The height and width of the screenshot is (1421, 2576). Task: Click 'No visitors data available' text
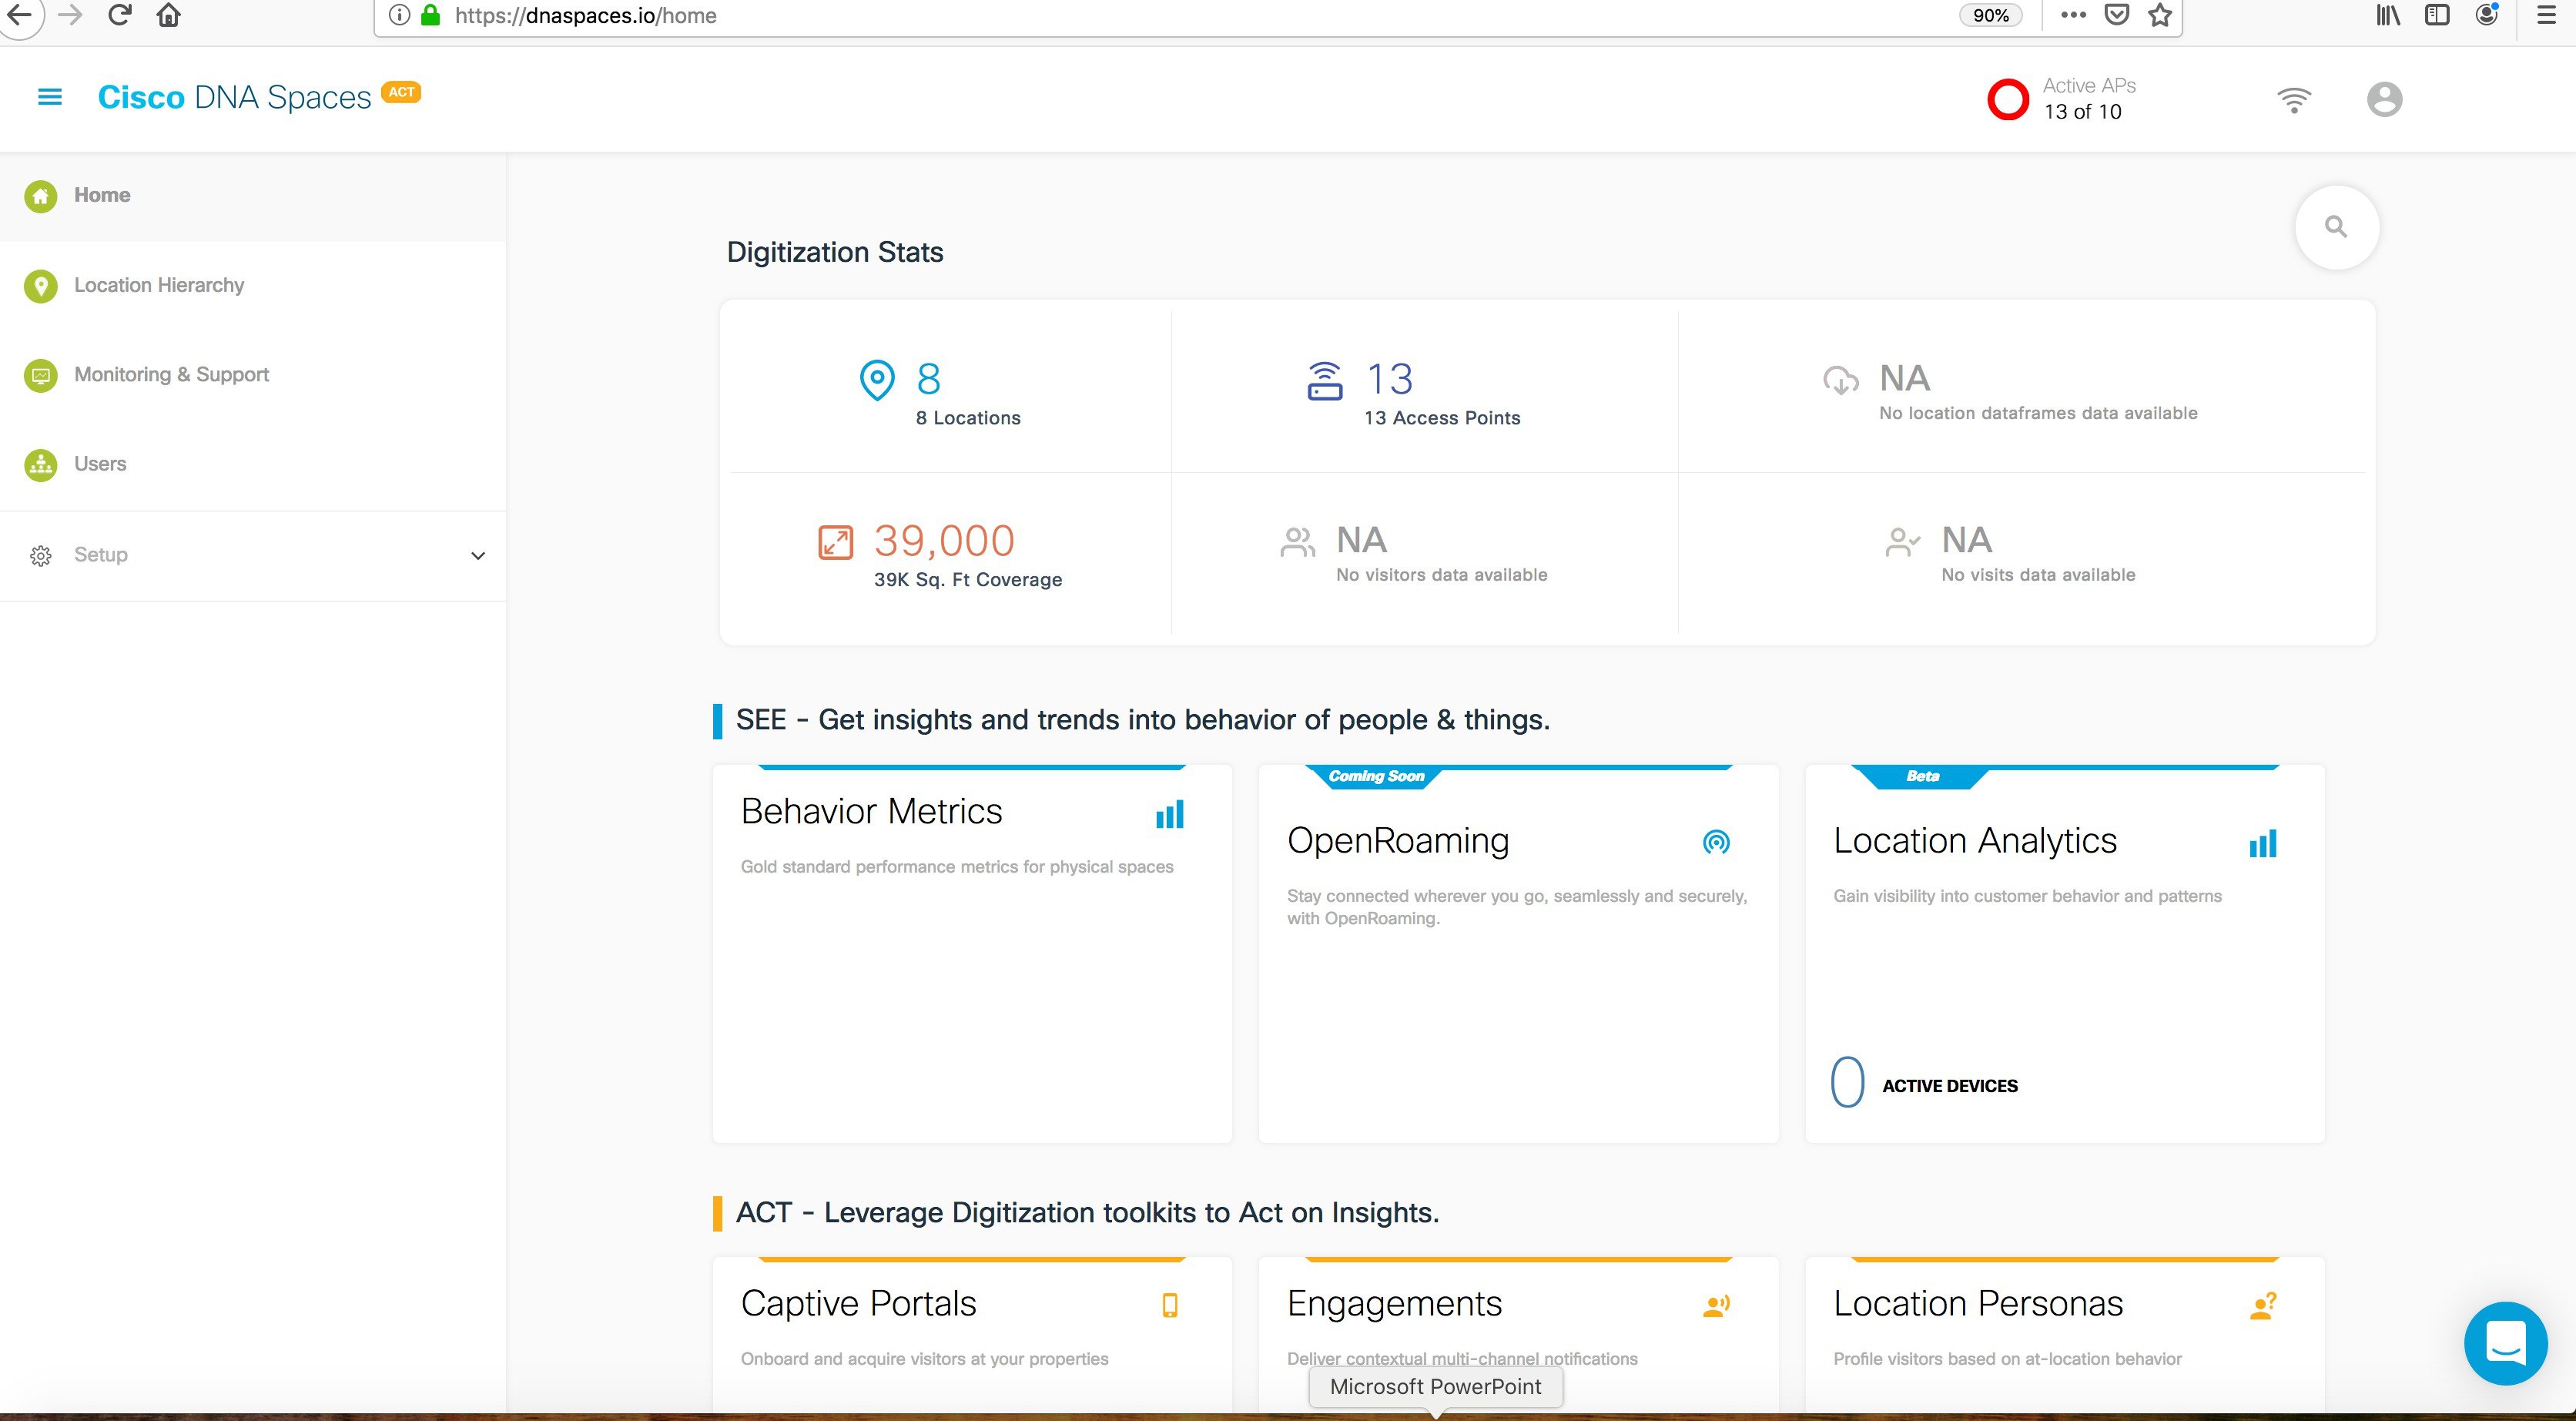[x=1441, y=575]
